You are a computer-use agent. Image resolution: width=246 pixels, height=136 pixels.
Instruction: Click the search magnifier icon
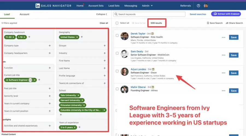coord(116,14)
